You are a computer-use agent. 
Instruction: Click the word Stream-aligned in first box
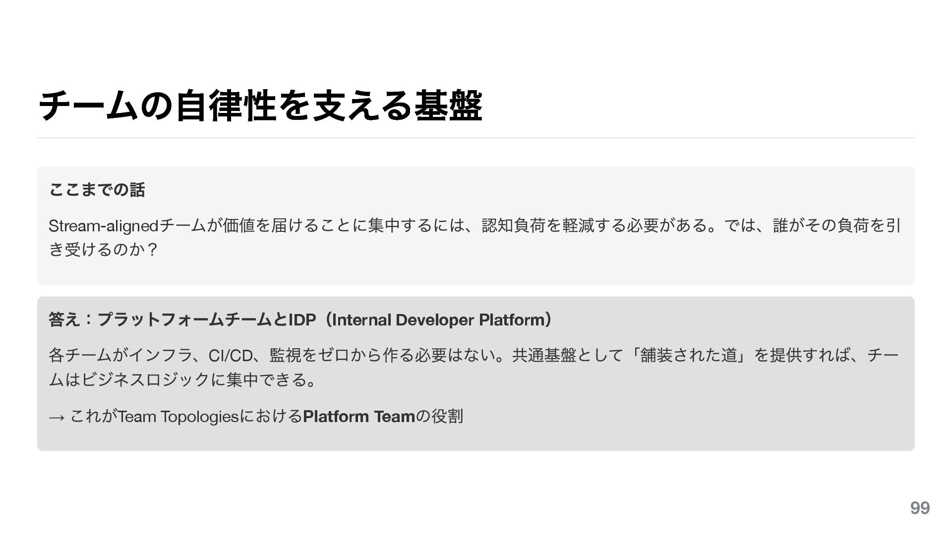point(103,226)
